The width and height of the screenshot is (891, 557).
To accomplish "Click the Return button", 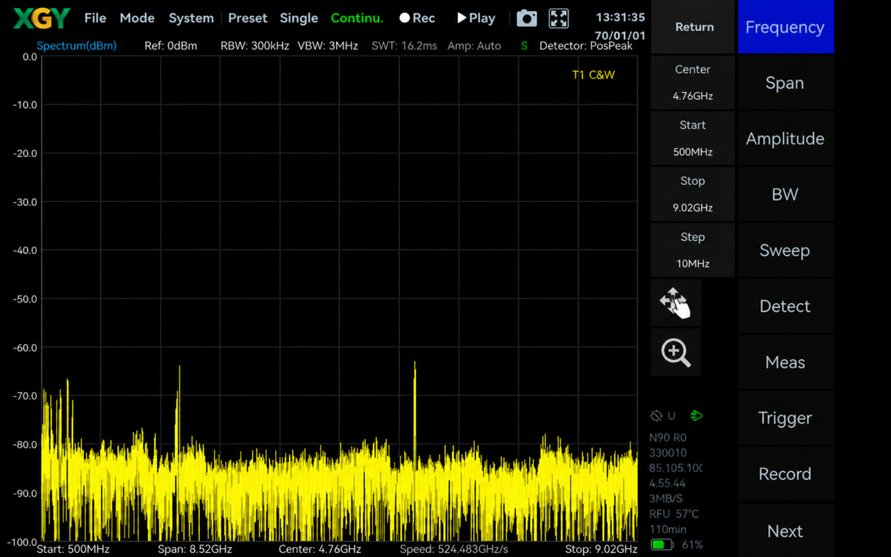I will point(694,27).
